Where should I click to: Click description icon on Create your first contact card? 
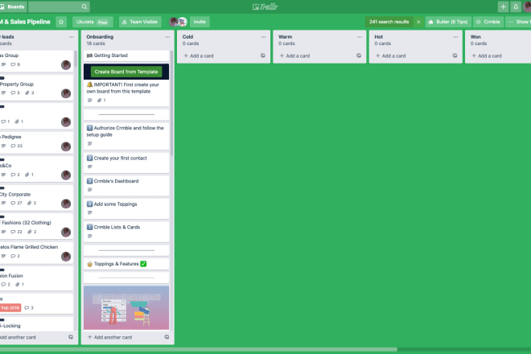(x=90, y=167)
